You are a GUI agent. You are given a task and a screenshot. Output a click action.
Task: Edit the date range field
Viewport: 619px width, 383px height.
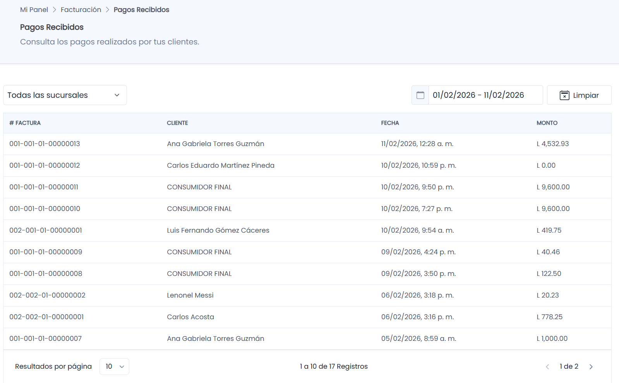click(485, 95)
